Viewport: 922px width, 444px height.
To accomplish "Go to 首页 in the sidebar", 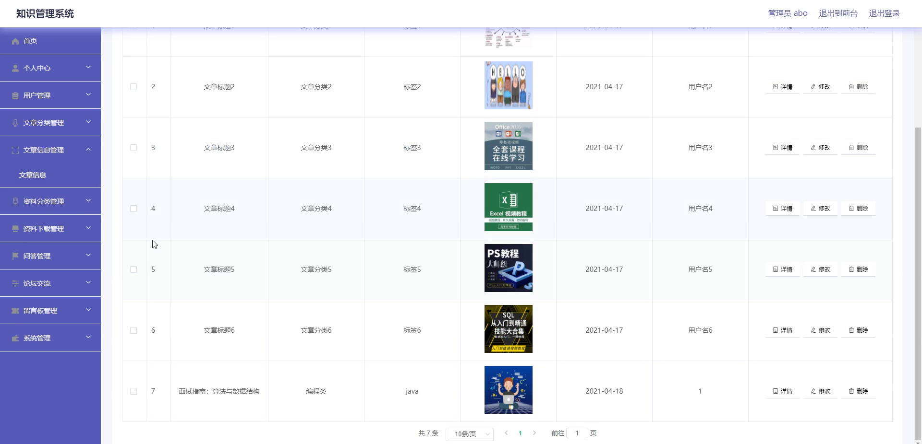I will (50, 41).
